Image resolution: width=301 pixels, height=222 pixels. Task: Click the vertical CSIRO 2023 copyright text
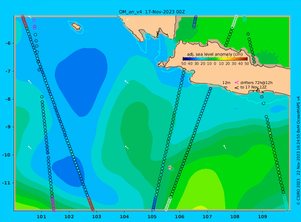(x=298, y=151)
